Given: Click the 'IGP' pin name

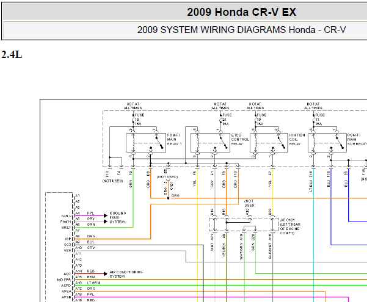Looking at the screenshot, I should coord(68,239).
